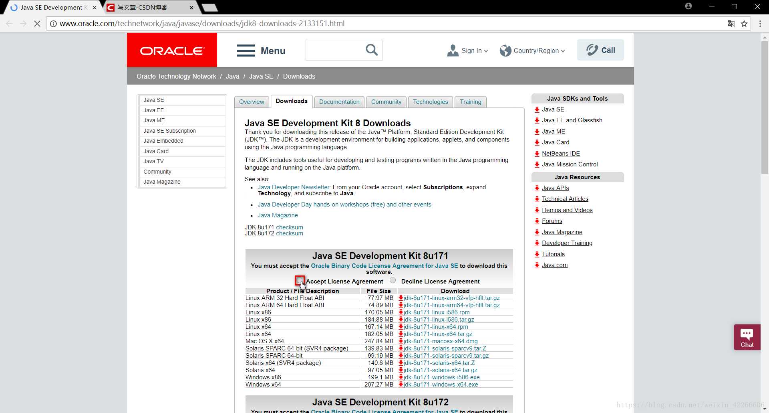The image size is (769, 413).
Task: Open Technical Articles sidebar link
Action: click(565, 199)
